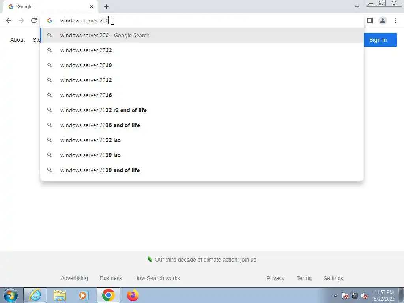Click the Sign in button

[380, 40]
